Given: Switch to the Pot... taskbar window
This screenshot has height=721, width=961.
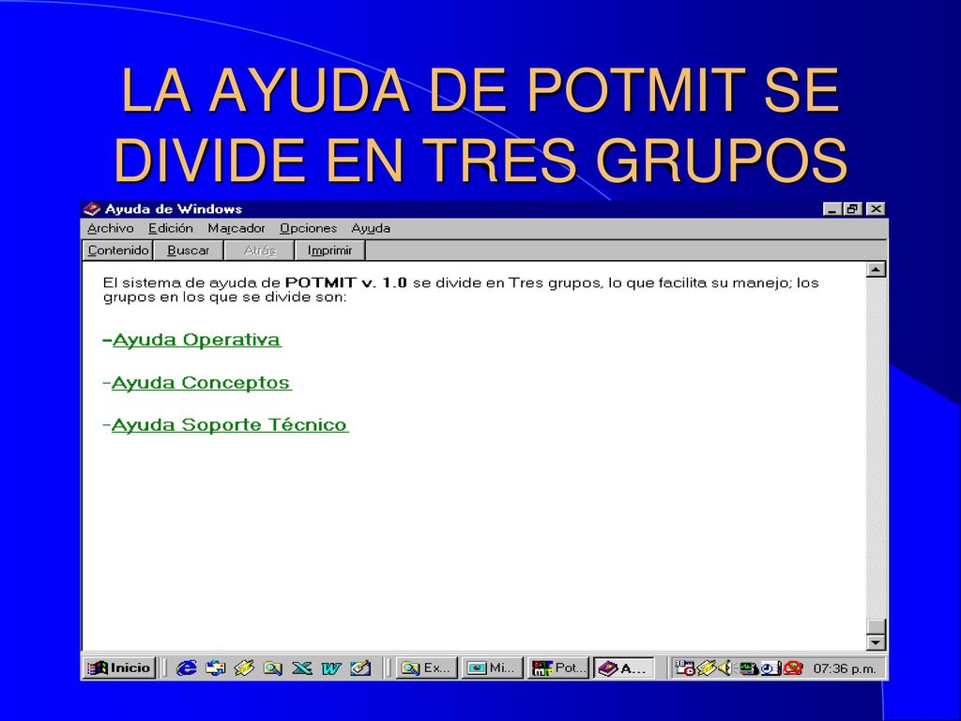Looking at the screenshot, I should click(558, 667).
